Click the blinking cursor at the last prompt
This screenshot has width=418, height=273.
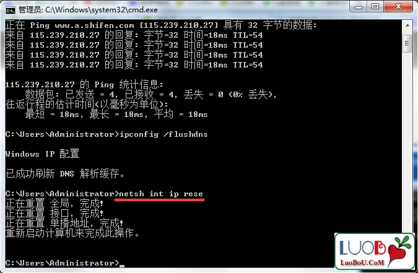click(122, 266)
